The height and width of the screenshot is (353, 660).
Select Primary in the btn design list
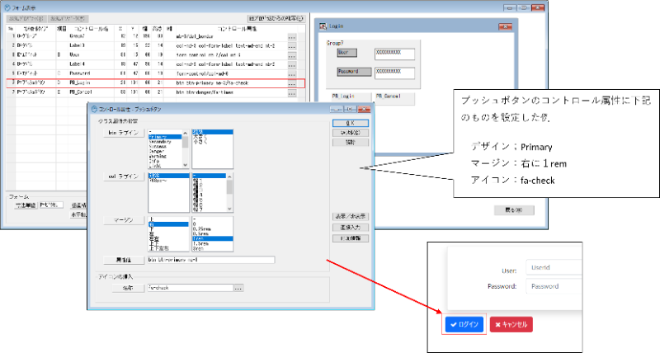coord(161,137)
